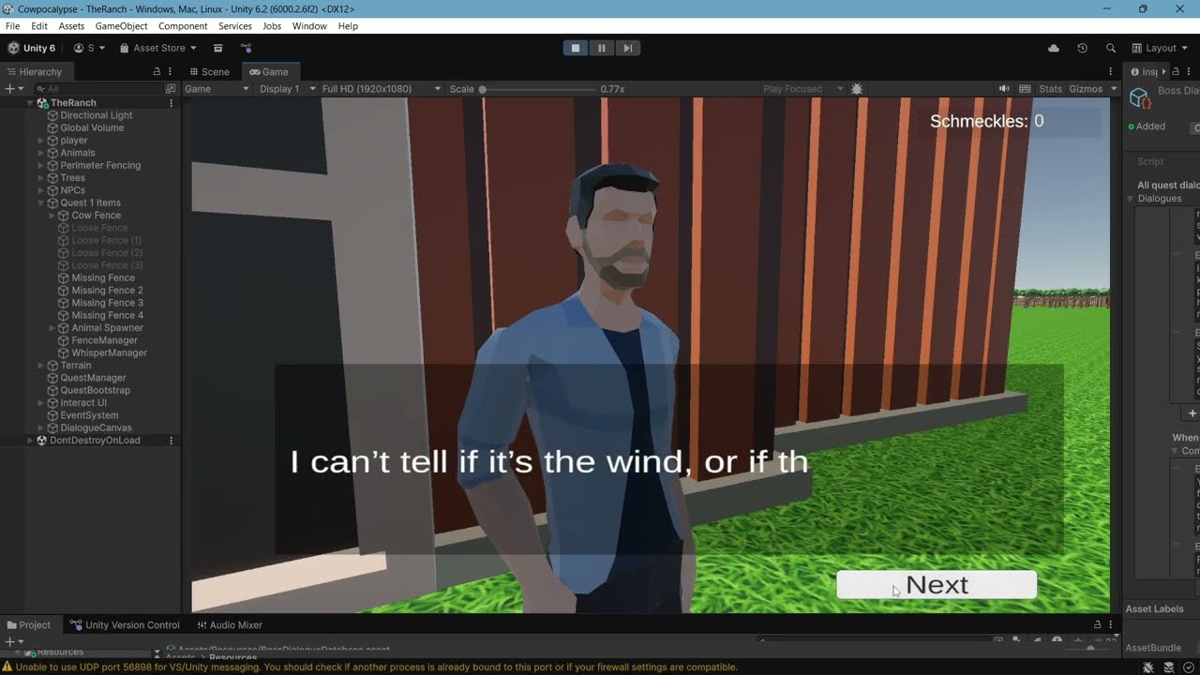Open the Undo History icon
Image resolution: width=1200 pixels, height=675 pixels.
(x=1082, y=48)
